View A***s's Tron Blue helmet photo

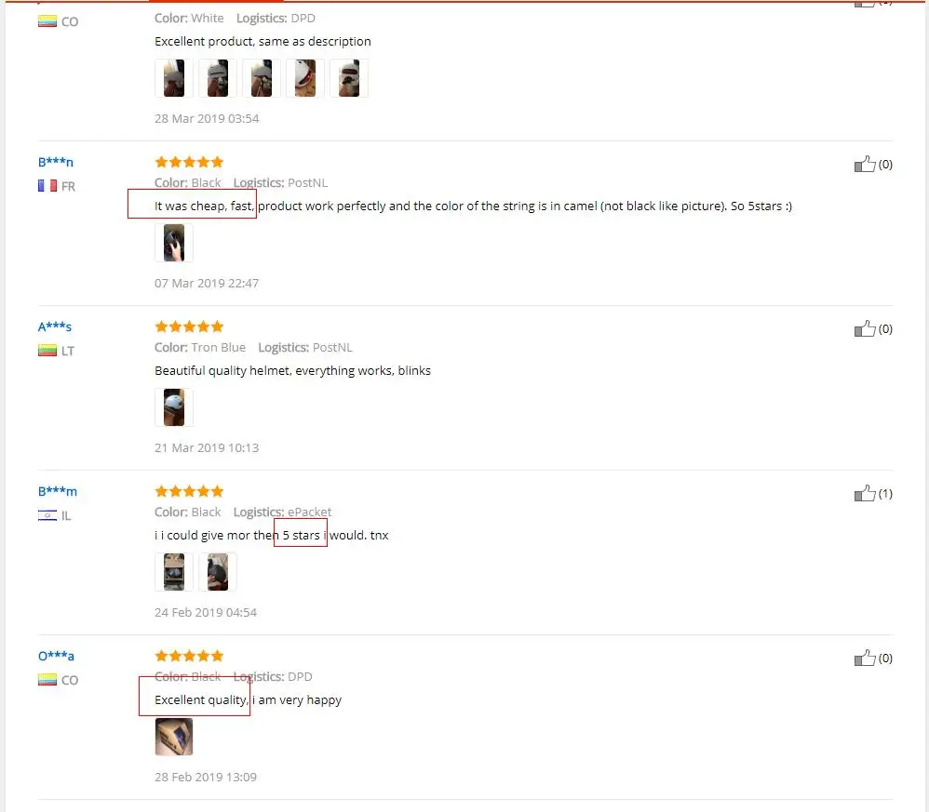(x=173, y=407)
